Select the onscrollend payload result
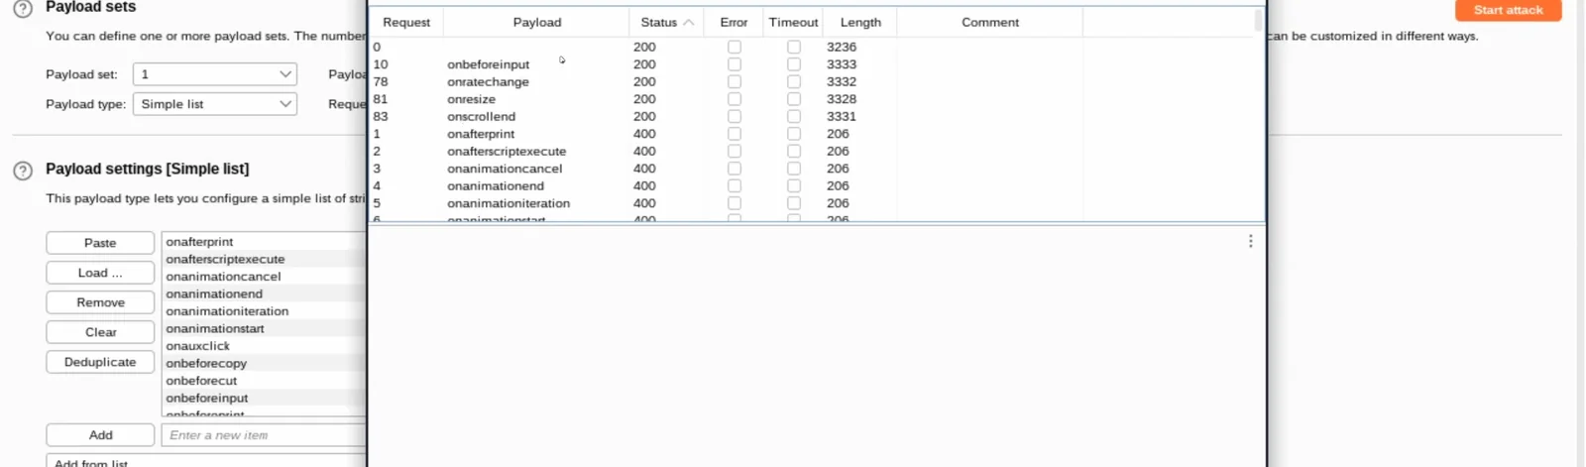This screenshot has width=1586, height=467. click(481, 116)
